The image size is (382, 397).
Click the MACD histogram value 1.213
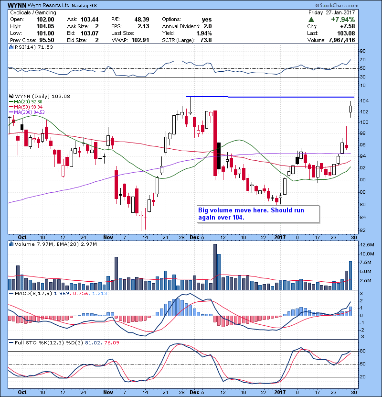[x=100, y=294]
